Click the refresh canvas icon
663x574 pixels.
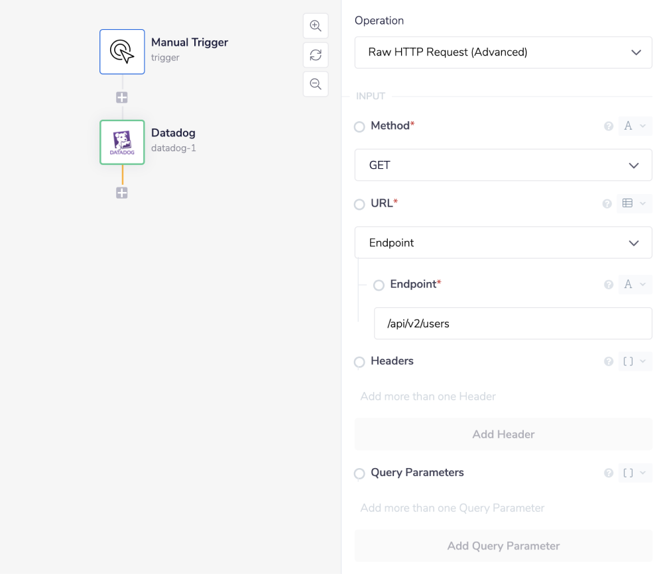click(316, 55)
